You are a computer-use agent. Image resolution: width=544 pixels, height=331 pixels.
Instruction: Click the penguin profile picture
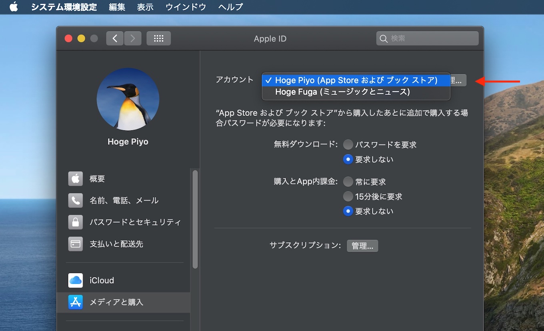tap(128, 99)
